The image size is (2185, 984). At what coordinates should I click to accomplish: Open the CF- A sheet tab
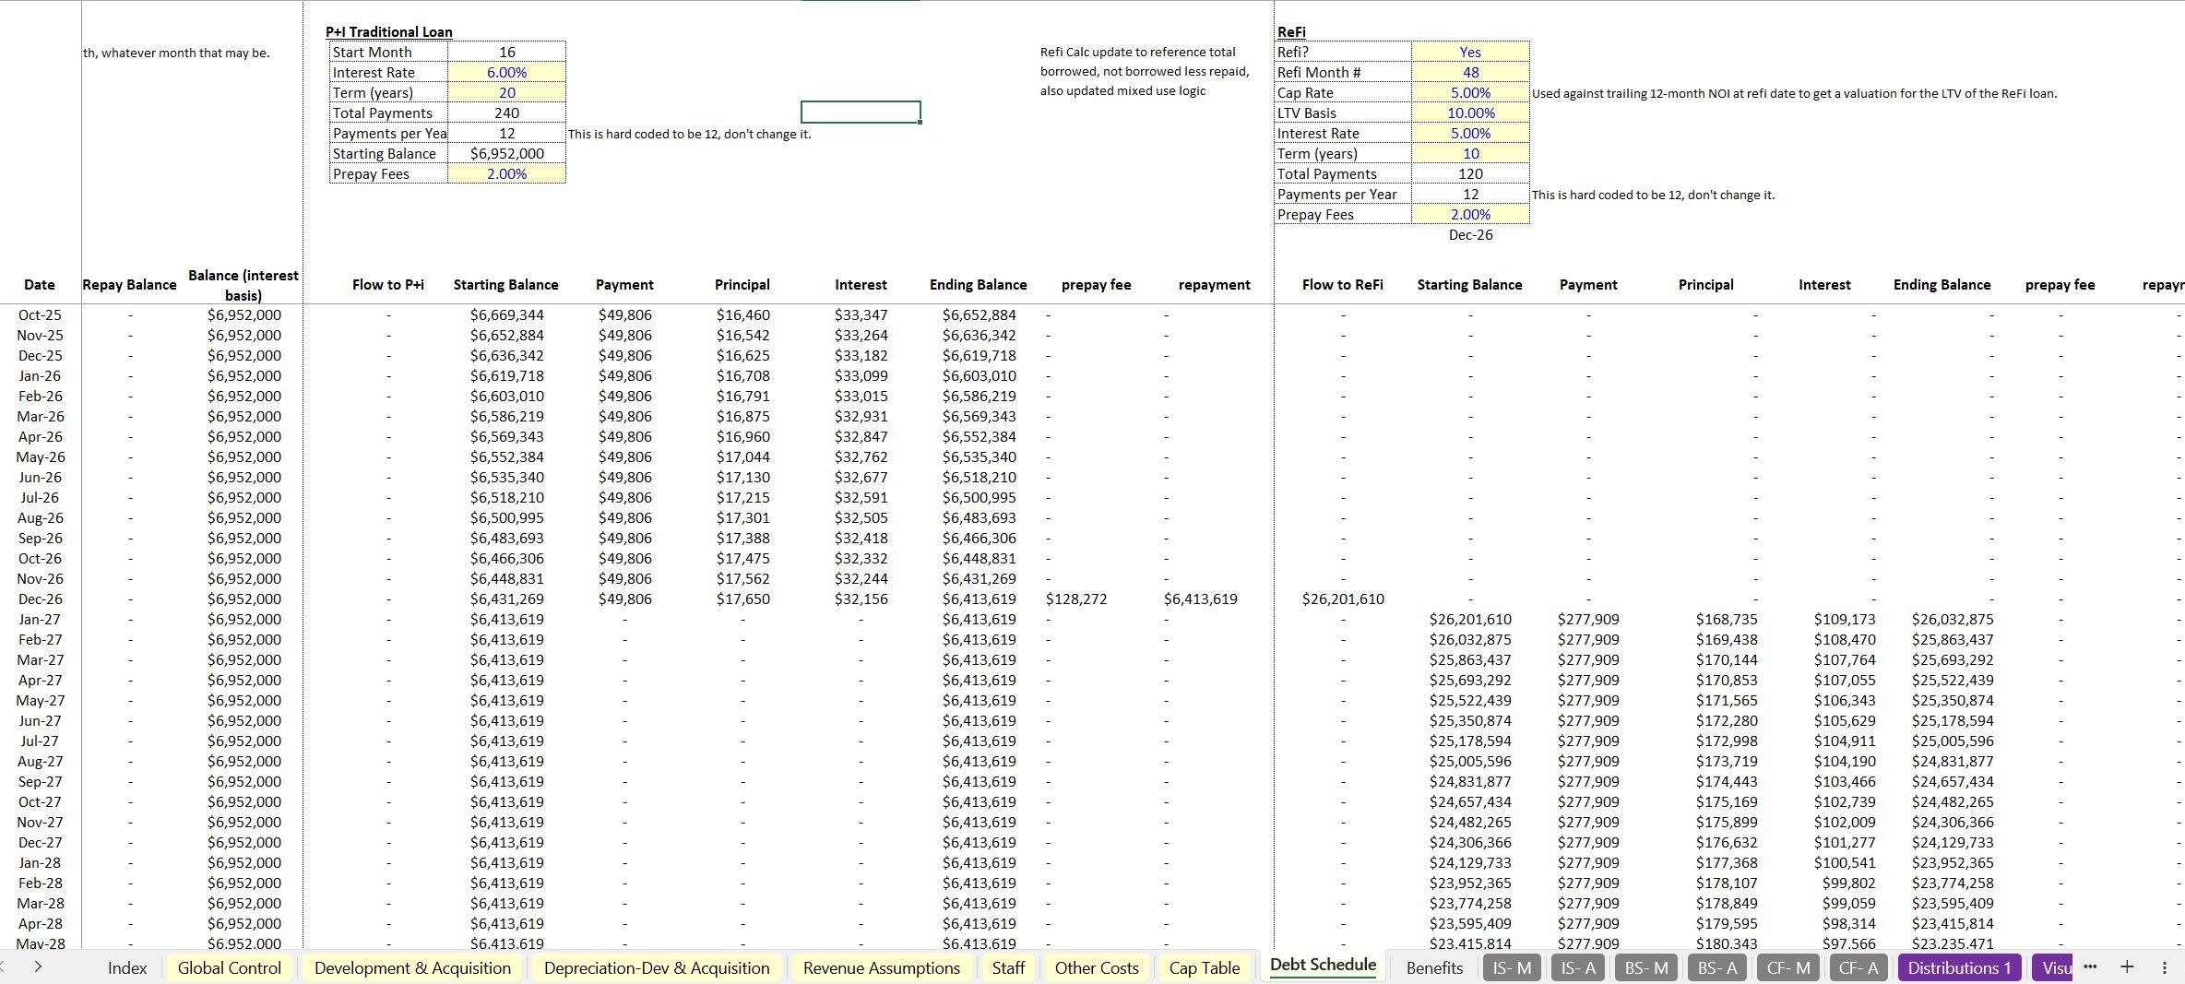tap(1858, 967)
